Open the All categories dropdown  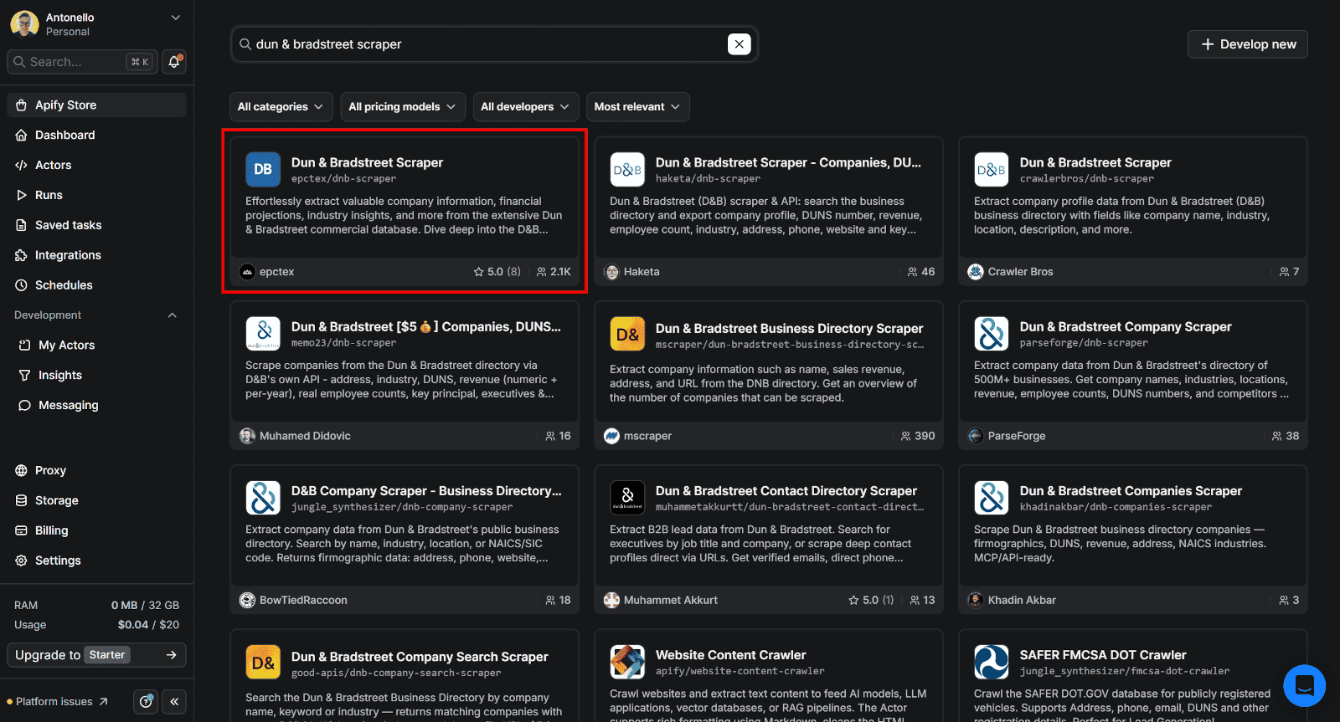[281, 107]
